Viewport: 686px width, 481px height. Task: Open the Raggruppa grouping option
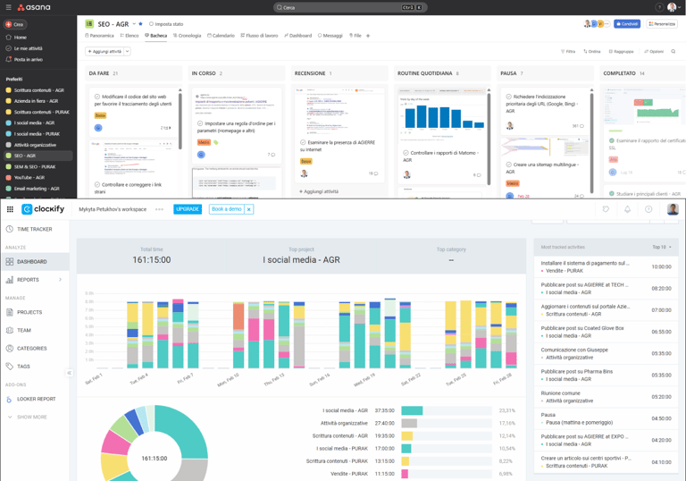pyautogui.click(x=622, y=51)
